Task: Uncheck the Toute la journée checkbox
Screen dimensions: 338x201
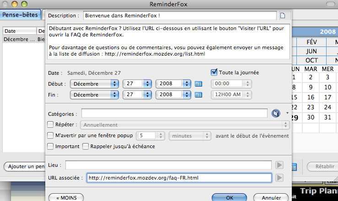Action: coord(214,72)
